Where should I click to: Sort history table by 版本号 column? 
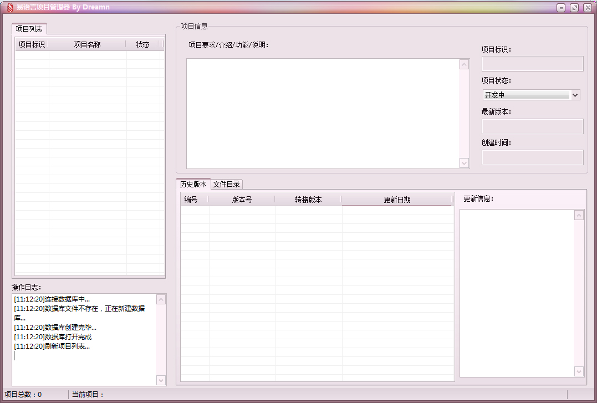pos(242,200)
